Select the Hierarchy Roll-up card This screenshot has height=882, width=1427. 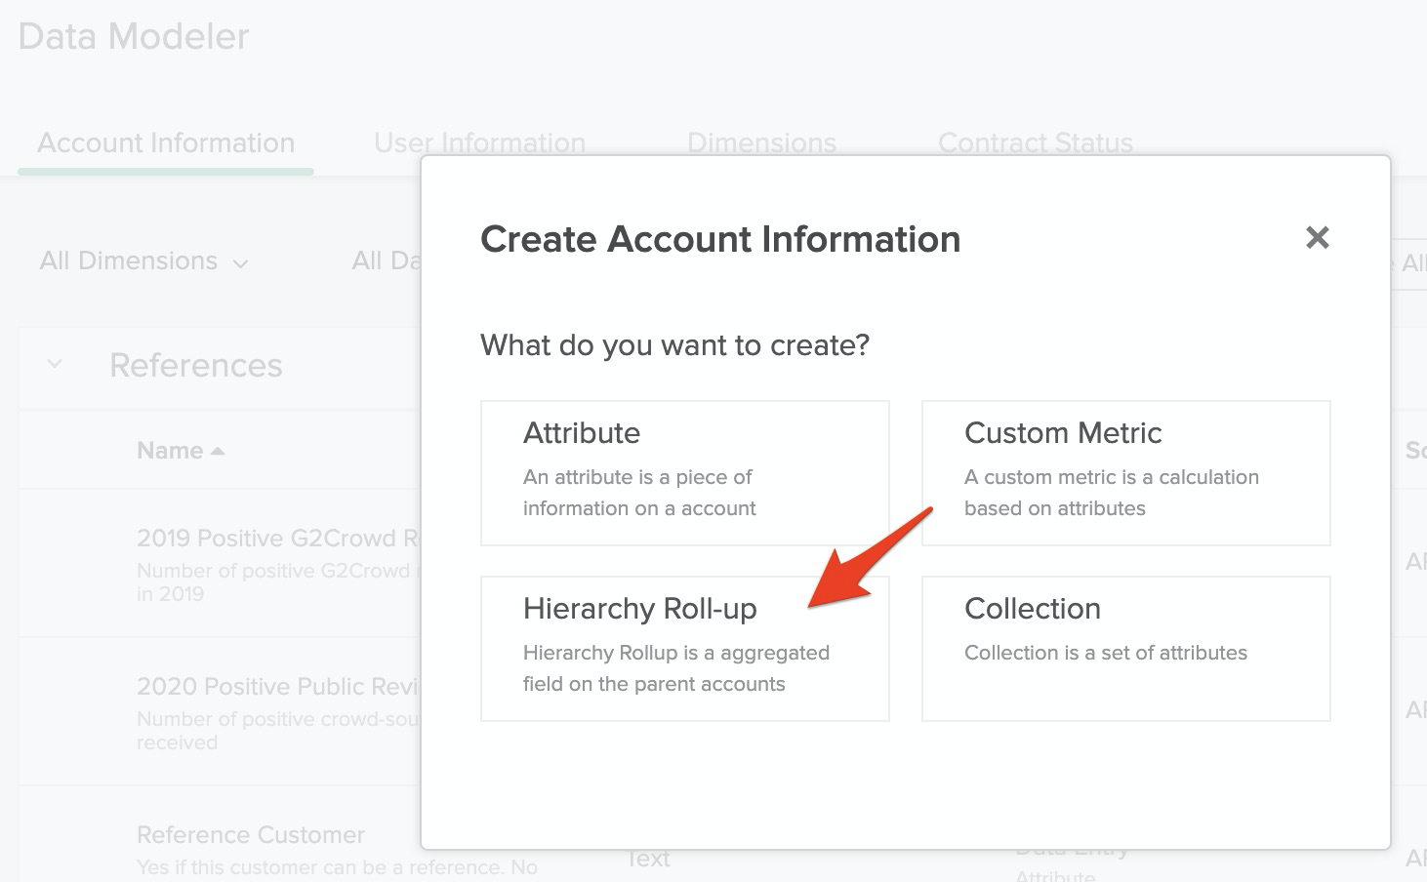(685, 649)
